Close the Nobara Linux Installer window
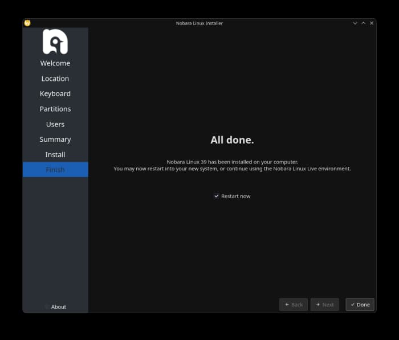The image size is (399, 340). (372, 23)
